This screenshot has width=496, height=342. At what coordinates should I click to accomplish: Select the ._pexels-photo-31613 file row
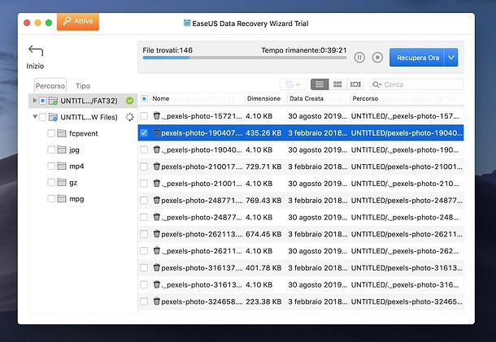(x=301, y=285)
